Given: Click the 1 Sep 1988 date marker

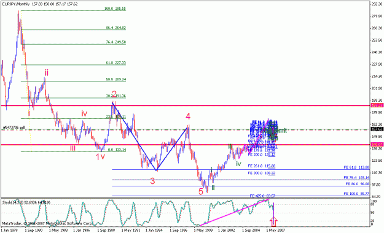Looking at the screenshot, I should point(106,231).
